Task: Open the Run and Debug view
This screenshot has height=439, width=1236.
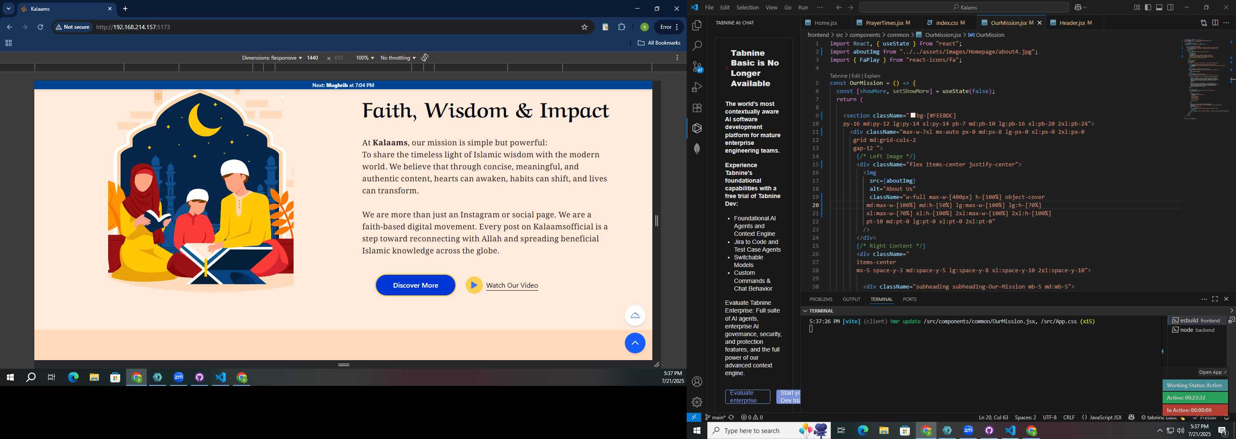Action: [x=697, y=87]
